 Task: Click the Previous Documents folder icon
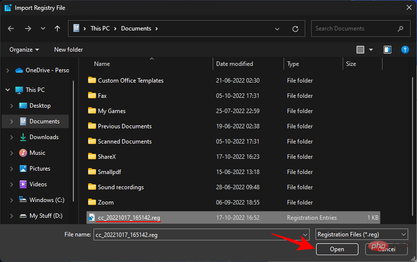[92, 126]
